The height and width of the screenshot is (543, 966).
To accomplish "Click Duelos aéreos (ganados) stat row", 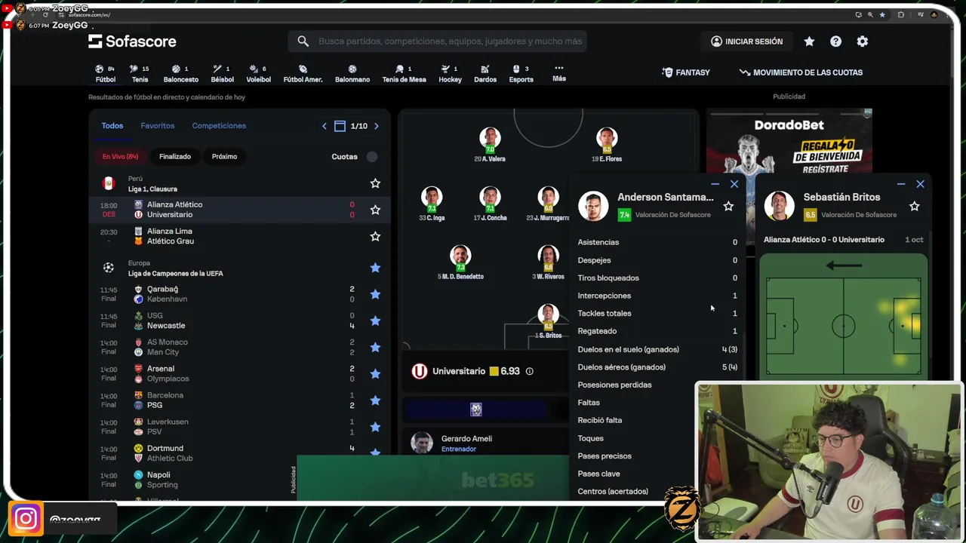I will [x=657, y=367].
